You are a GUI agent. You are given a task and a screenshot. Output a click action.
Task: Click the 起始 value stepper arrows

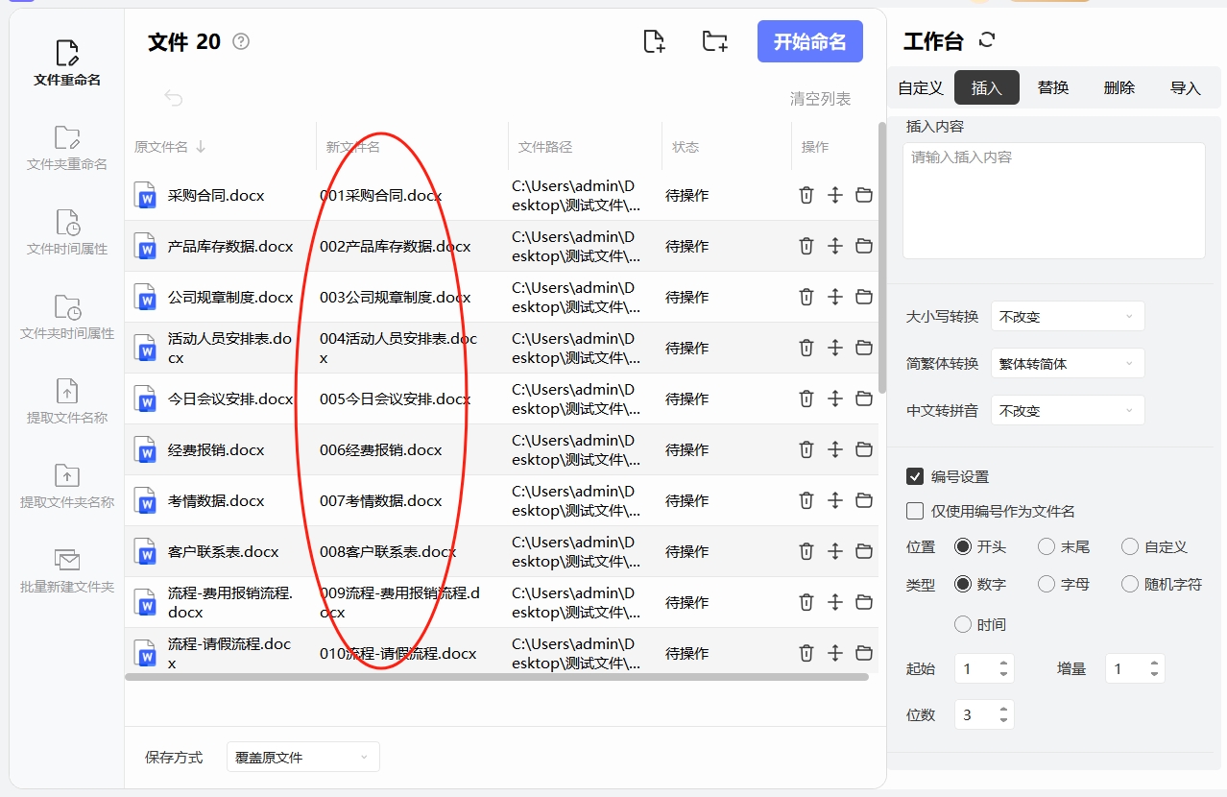pos(1004,668)
